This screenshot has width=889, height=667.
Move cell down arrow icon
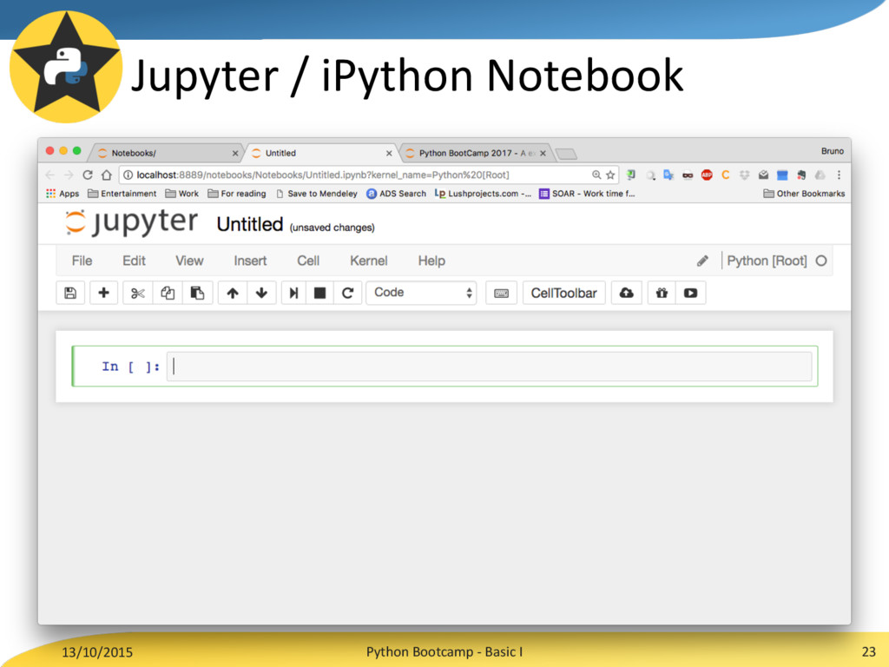tap(261, 294)
